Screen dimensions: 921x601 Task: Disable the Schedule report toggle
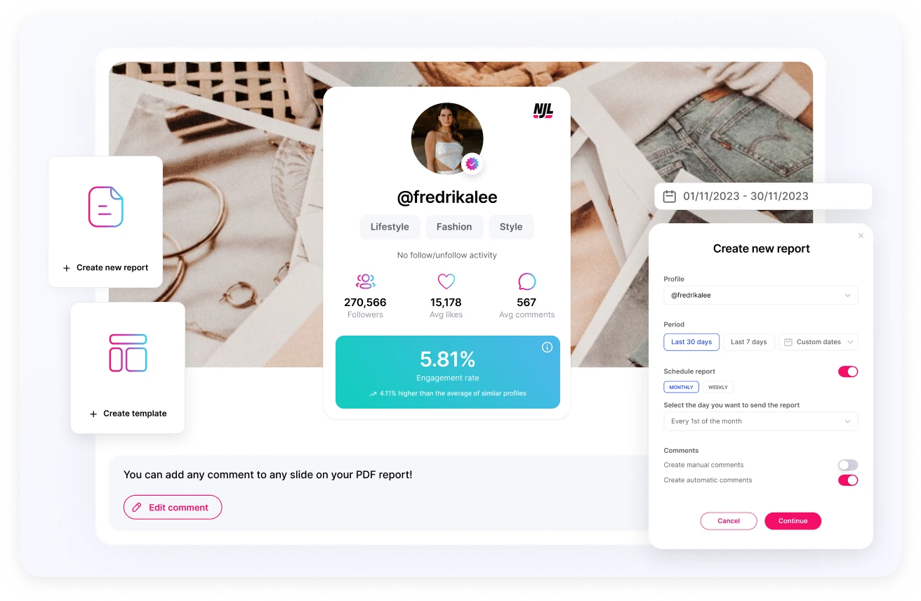pyautogui.click(x=848, y=371)
